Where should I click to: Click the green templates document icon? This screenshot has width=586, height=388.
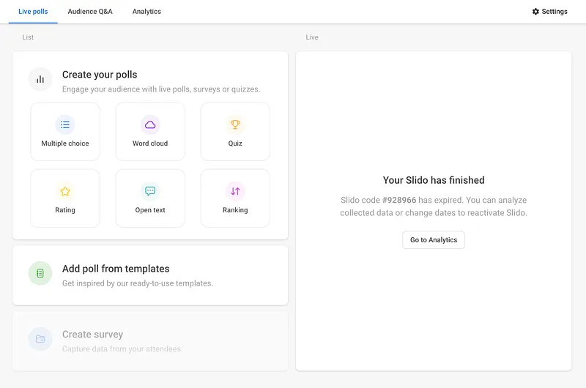click(x=40, y=273)
